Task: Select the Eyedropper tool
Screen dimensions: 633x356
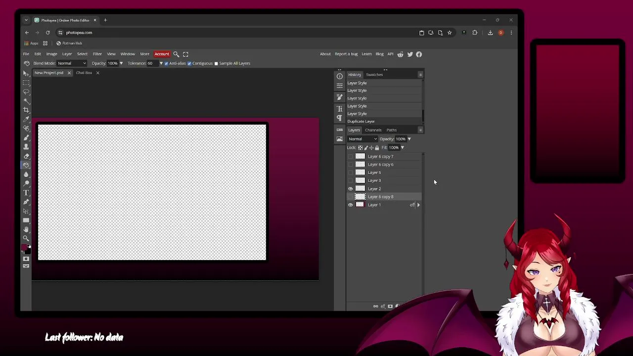Action: click(26, 119)
